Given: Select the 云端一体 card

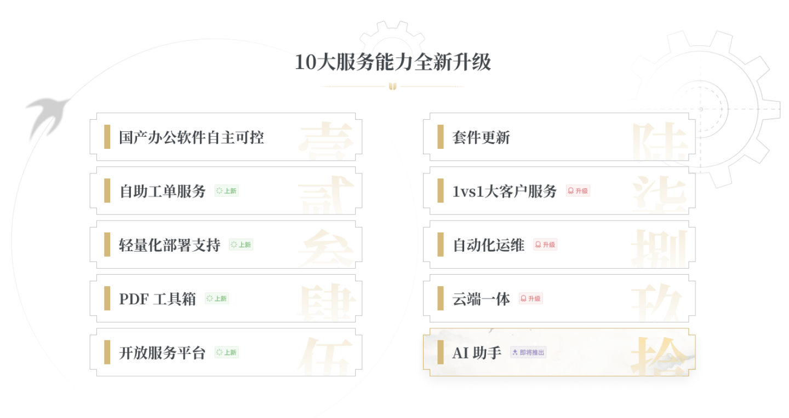Looking at the screenshot, I should (x=559, y=298).
